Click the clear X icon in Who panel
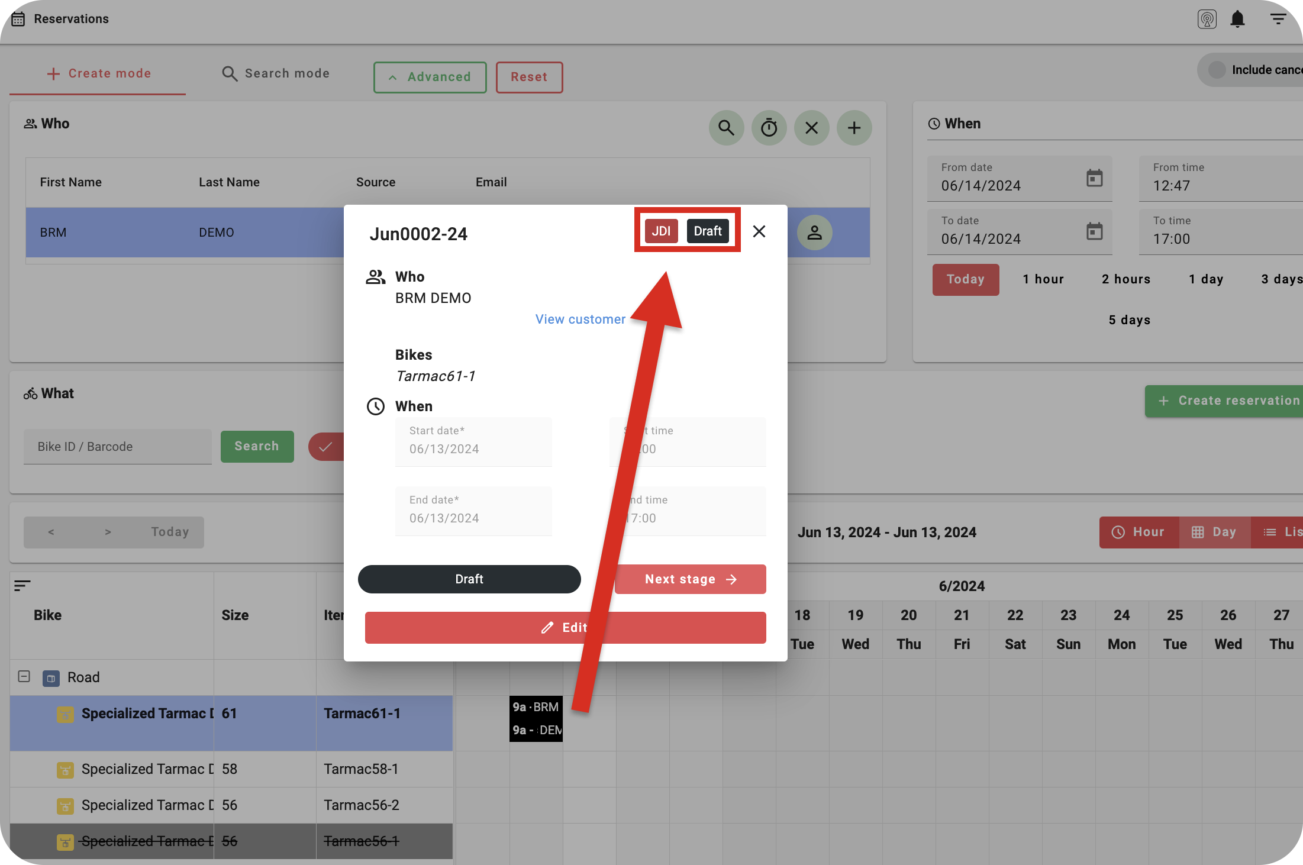 [x=811, y=128]
